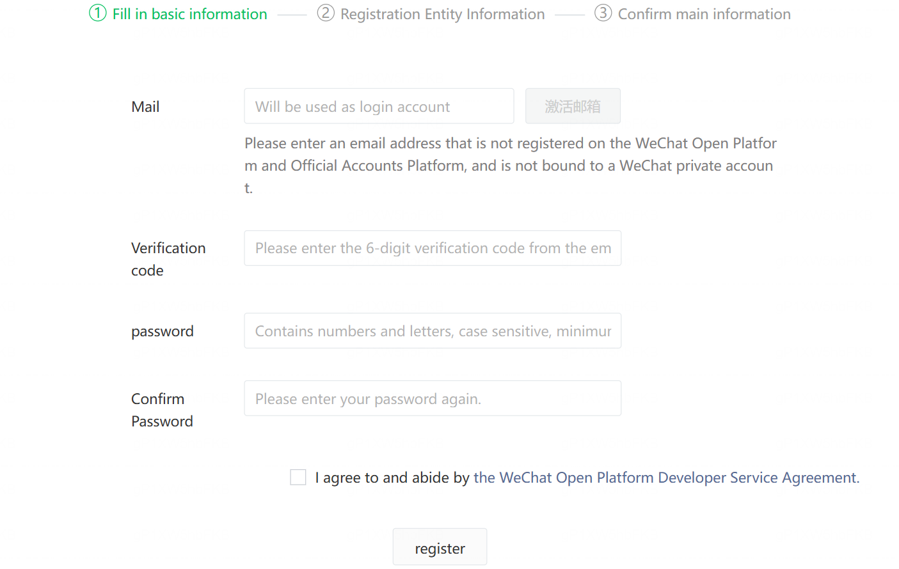The width and height of the screenshot is (899, 569).
Task: Click the step 3 circled number icon
Action: pos(603,13)
